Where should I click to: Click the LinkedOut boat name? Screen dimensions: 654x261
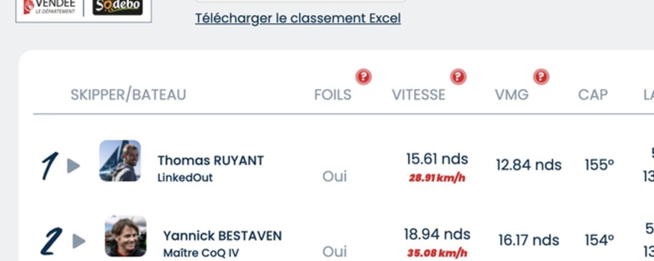coord(185,178)
